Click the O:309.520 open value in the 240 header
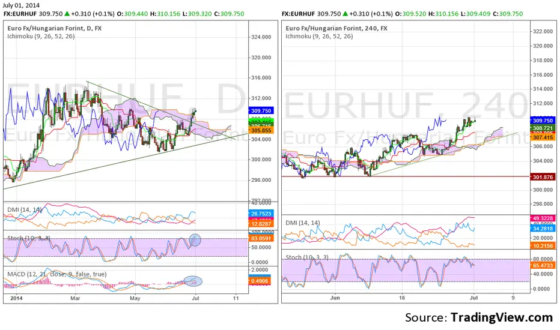The height and width of the screenshot is (330, 560). [410, 14]
